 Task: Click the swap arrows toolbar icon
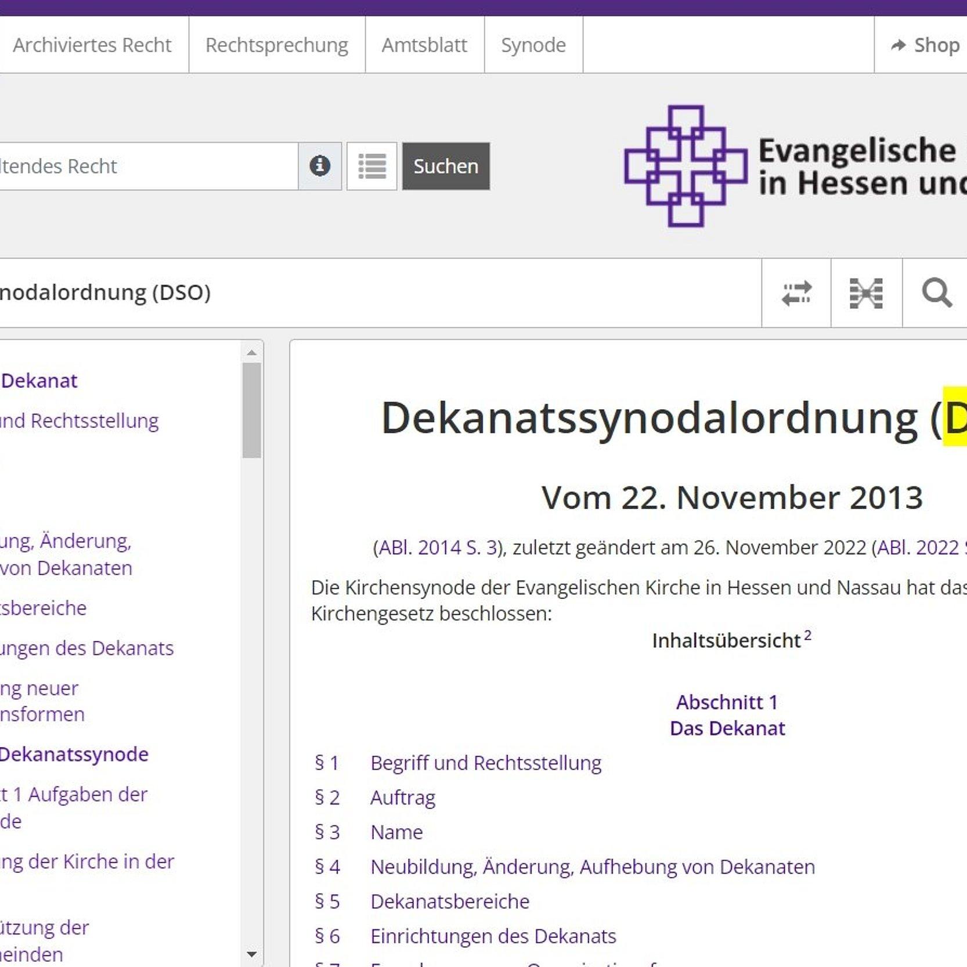coord(796,293)
